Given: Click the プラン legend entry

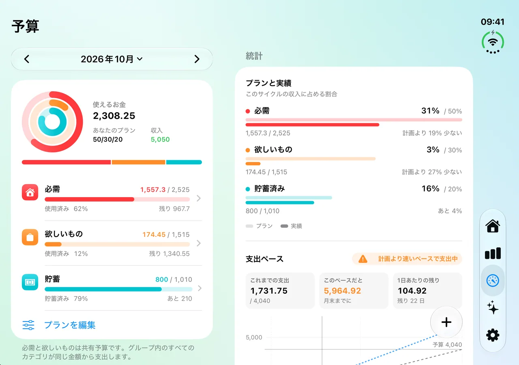Looking at the screenshot, I should click(x=259, y=226).
